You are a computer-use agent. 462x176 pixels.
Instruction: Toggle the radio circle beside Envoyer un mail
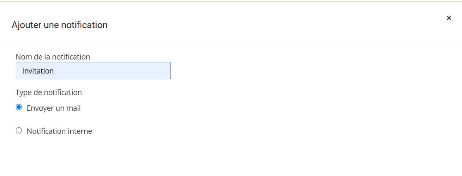(x=19, y=107)
